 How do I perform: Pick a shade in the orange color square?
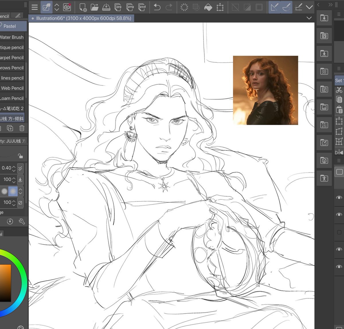click(5, 283)
